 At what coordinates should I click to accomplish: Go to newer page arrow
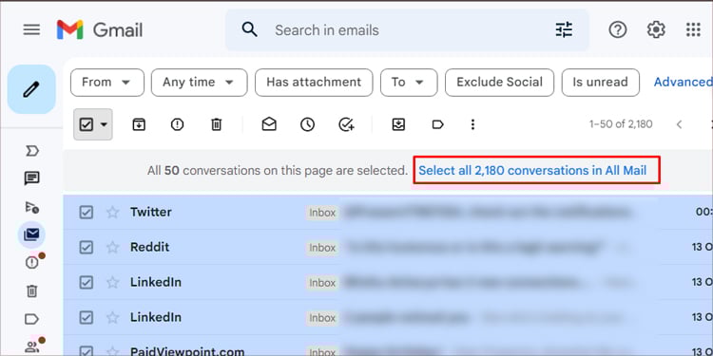point(680,124)
